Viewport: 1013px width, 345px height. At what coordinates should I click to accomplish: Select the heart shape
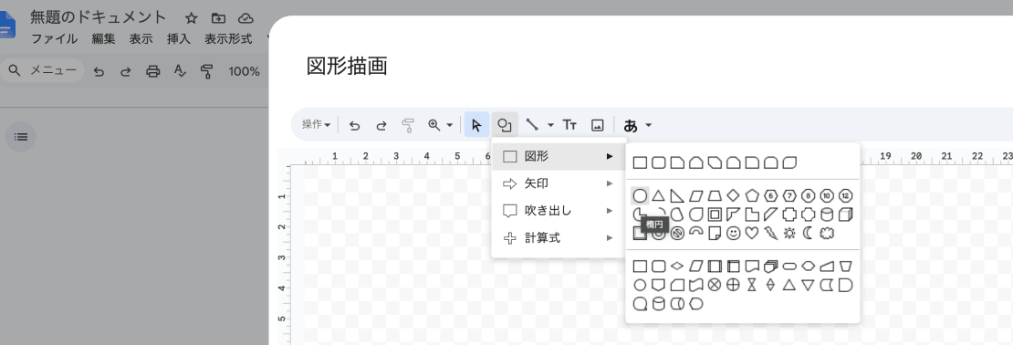tap(752, 234)
